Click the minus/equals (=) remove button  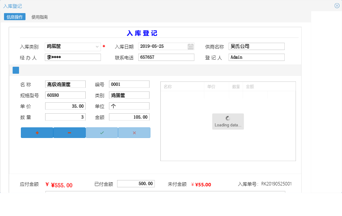tap(69, 133)
